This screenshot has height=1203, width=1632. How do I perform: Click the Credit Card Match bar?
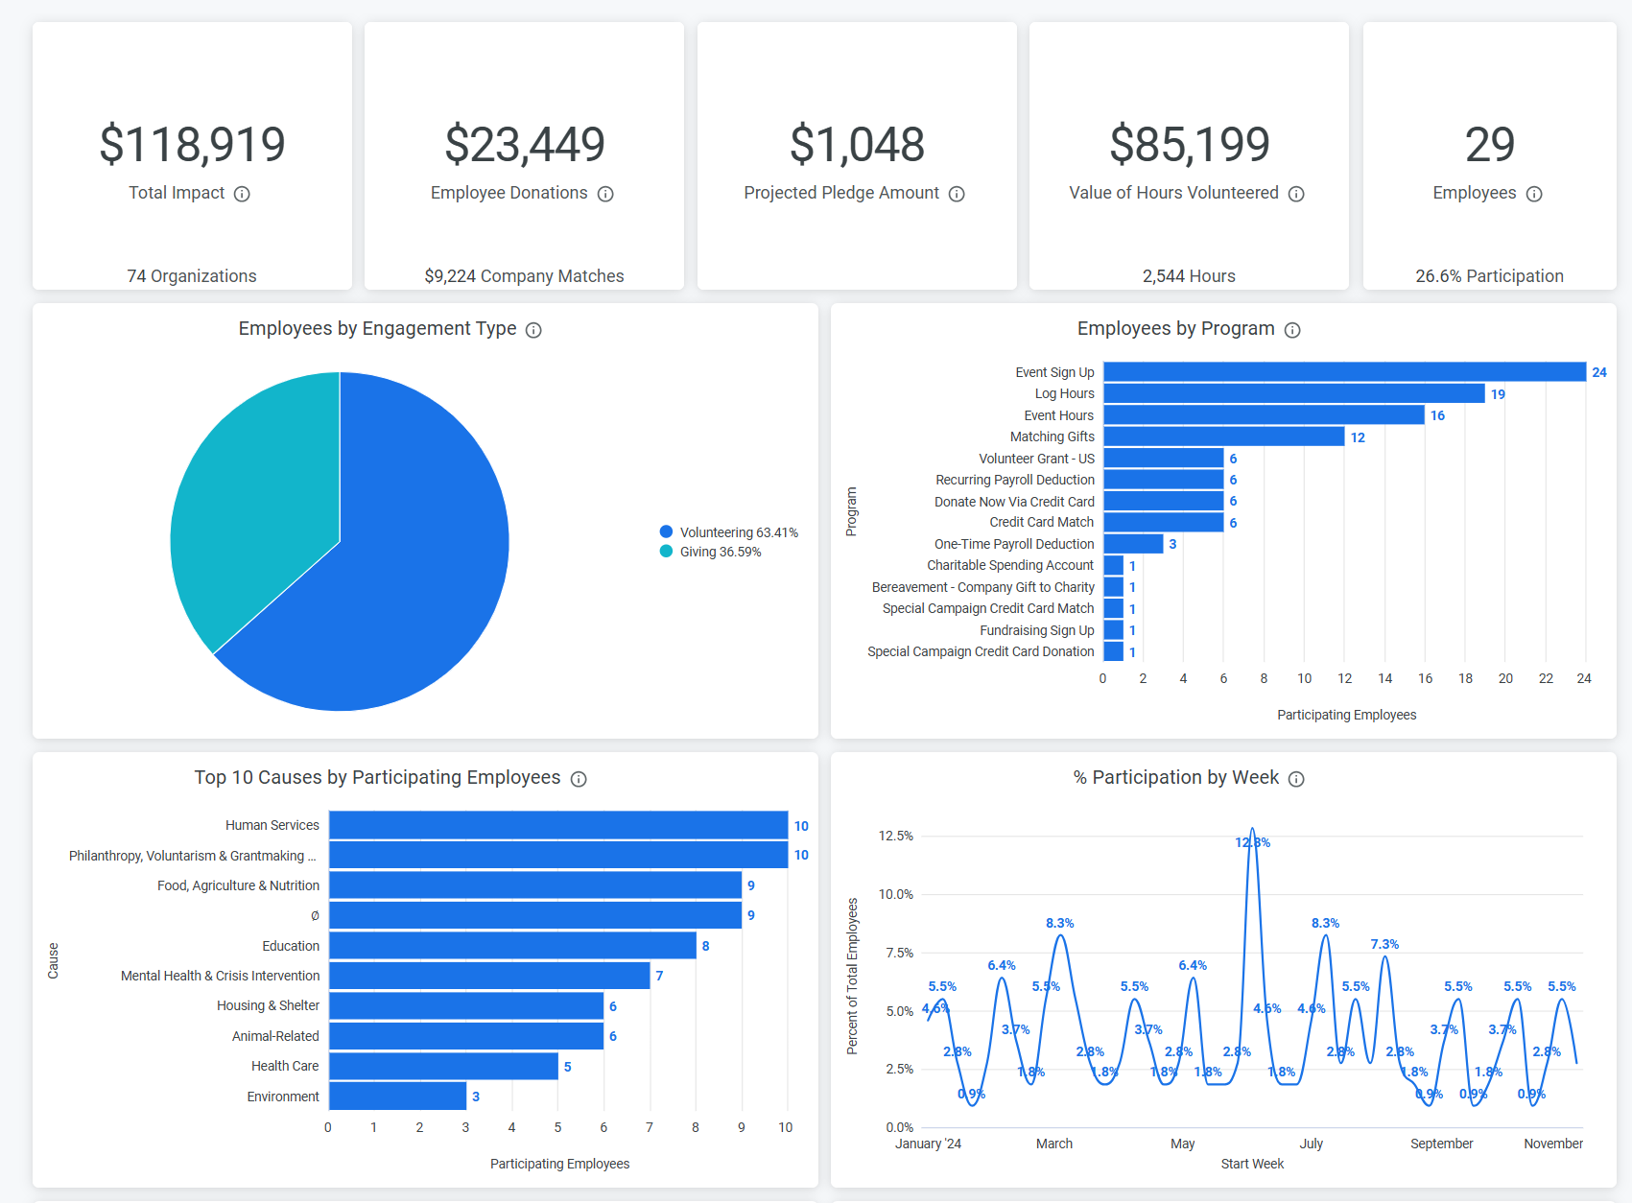pyautogui.click(x=1163, y=523)
